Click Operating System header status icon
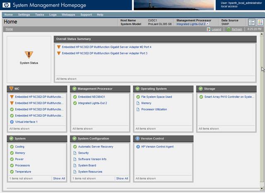265x193 pixels. [x=137, y=89]
